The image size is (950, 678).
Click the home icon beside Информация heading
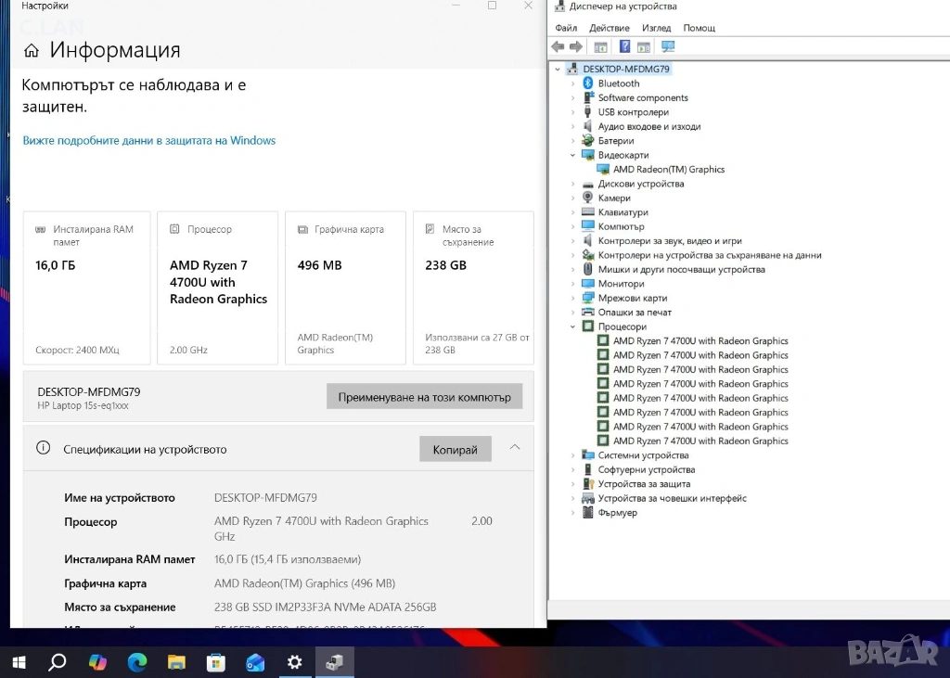[x=32, y=51]
